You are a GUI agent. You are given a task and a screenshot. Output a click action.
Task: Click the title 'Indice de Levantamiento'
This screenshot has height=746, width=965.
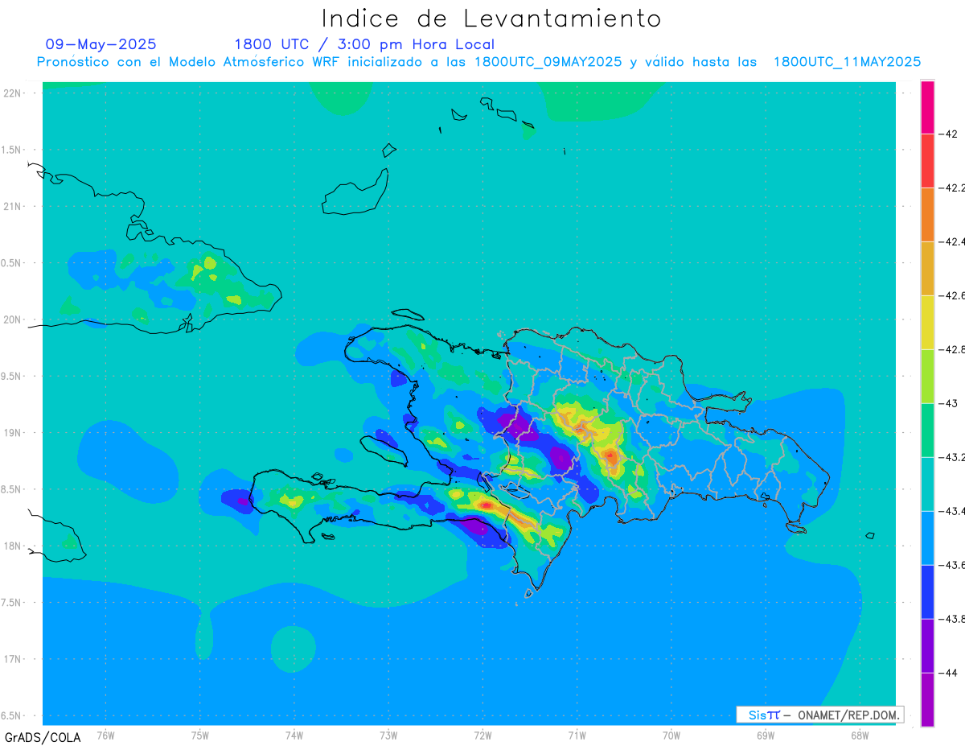(x=491, y=19)
